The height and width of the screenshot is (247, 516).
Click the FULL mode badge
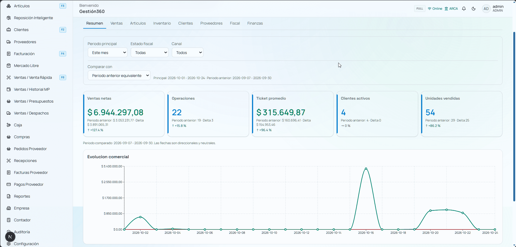(x=420, y=9)
